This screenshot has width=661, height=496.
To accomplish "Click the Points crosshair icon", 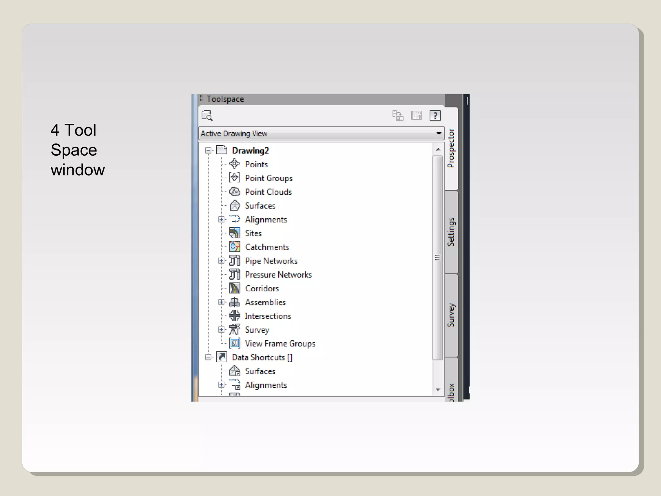I will pos(235,164).
